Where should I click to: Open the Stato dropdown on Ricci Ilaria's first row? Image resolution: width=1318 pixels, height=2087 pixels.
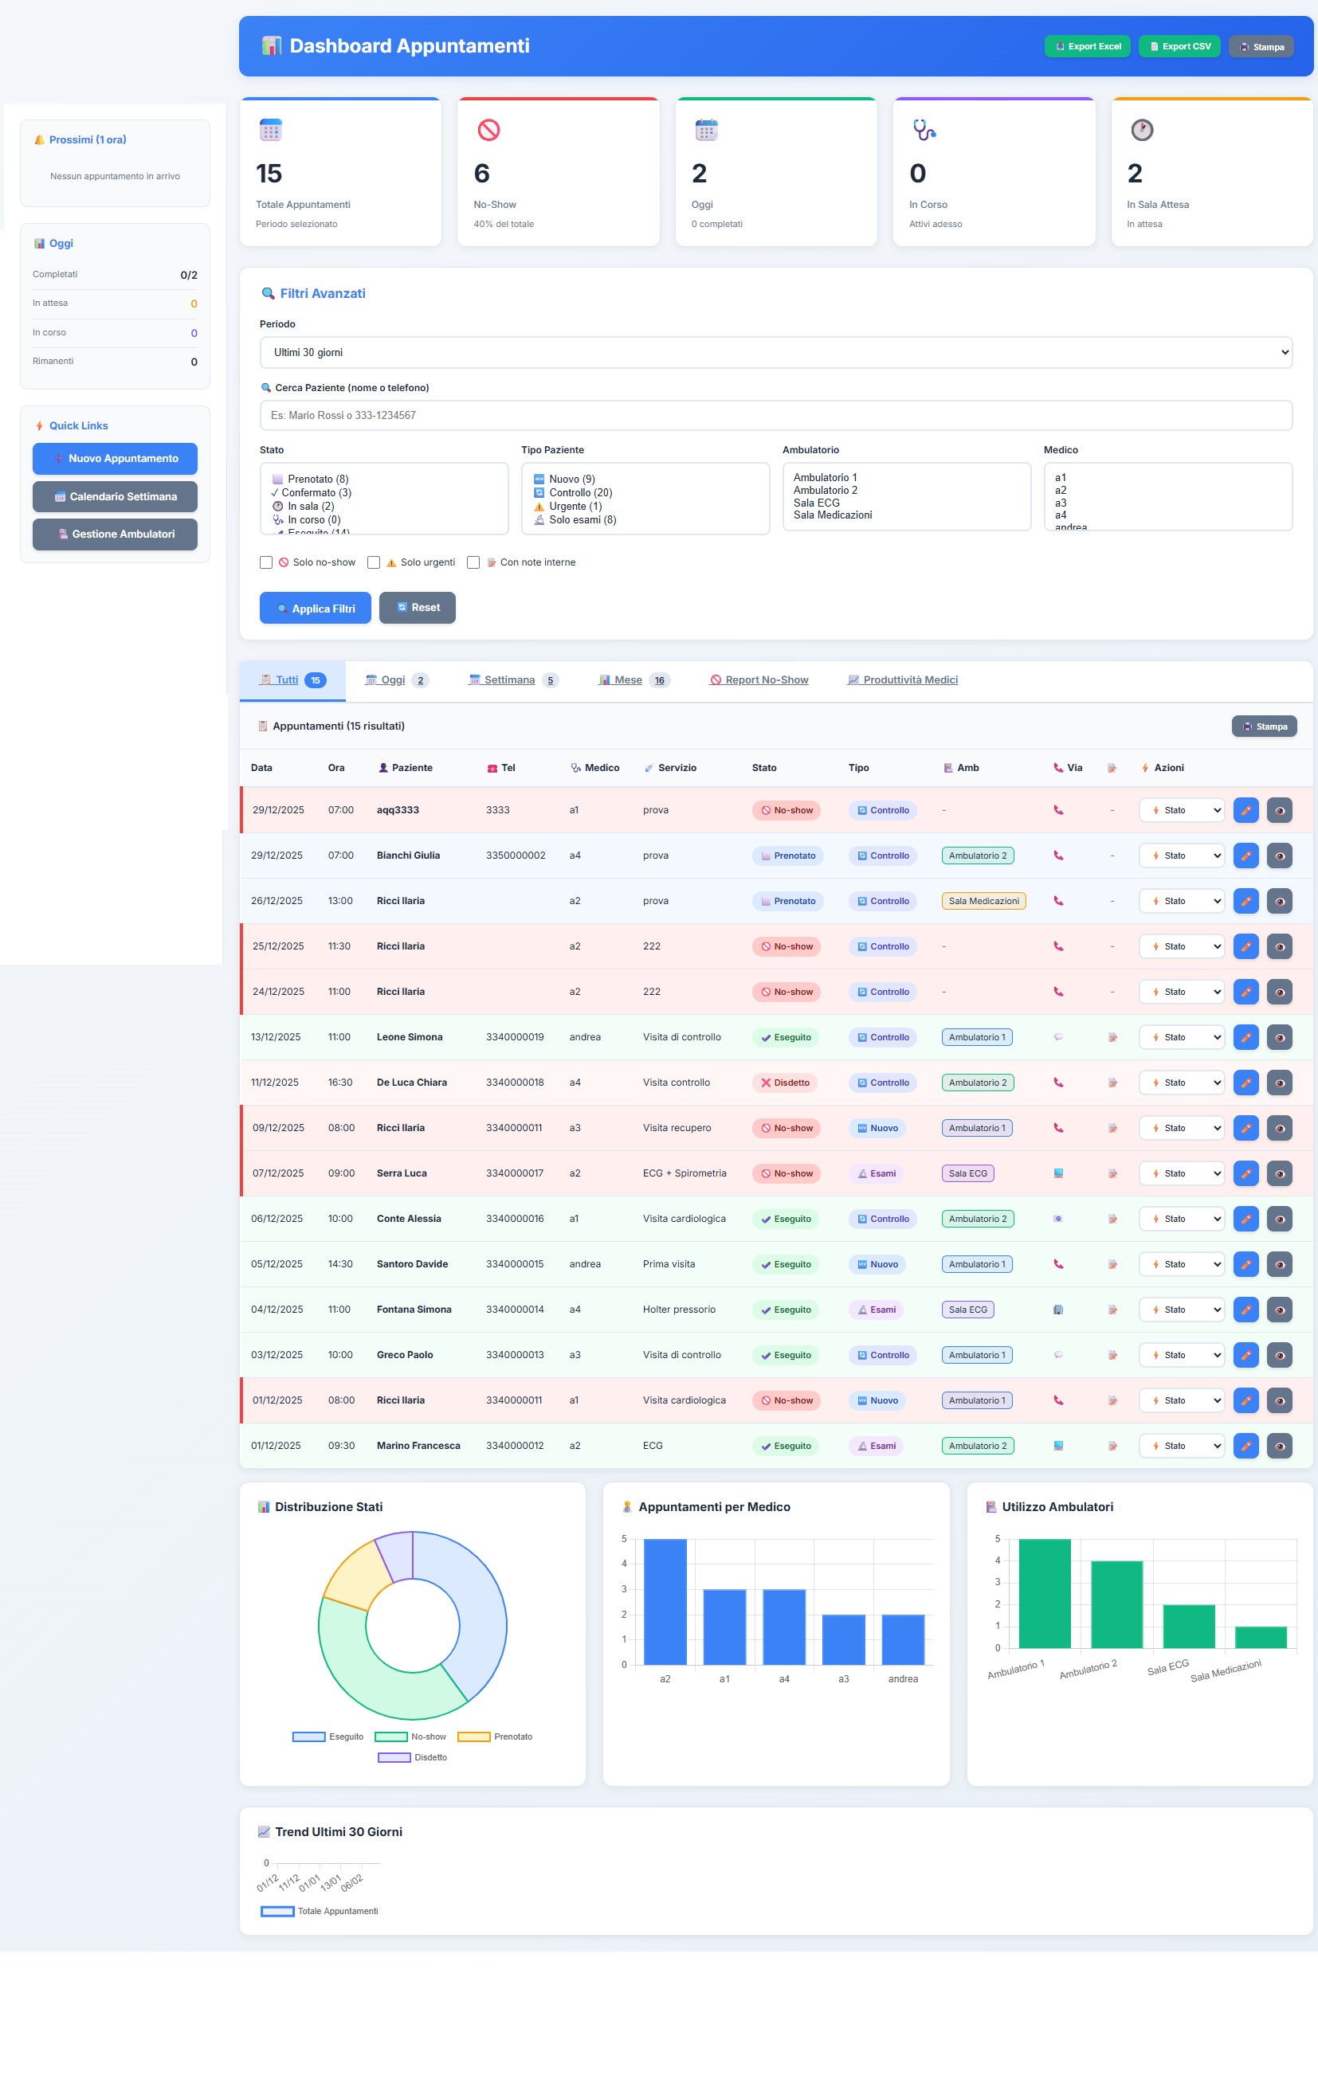(1181, 900)
